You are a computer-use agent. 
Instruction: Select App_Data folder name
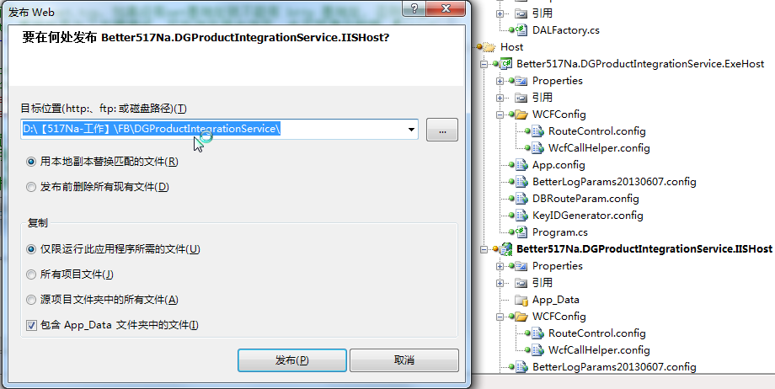click(555, 300)
